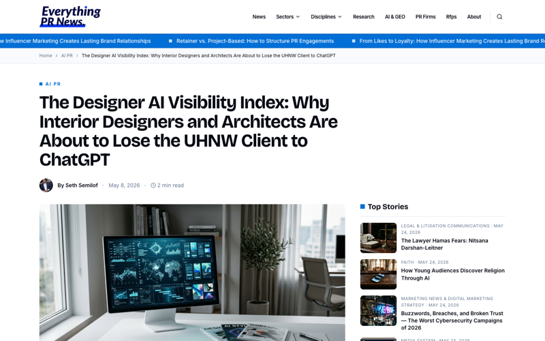The height and width of the screenshot is (341, 545).
Task: Click thumbnail for Worst Cybersecurity Campaigns story
Action: coord(378,311)
